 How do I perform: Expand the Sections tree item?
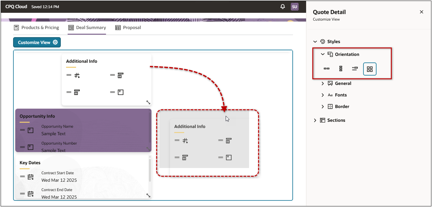[x=315, y=120]
